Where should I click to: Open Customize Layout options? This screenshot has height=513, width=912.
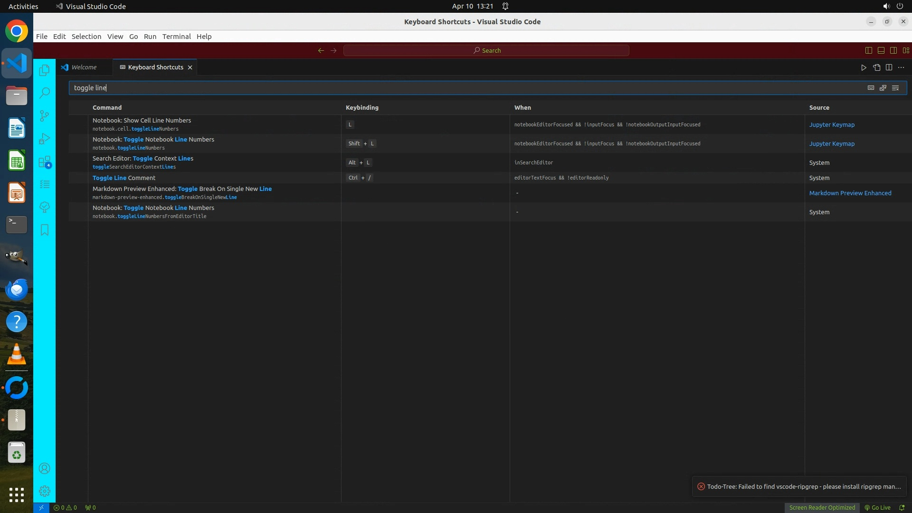906,50
